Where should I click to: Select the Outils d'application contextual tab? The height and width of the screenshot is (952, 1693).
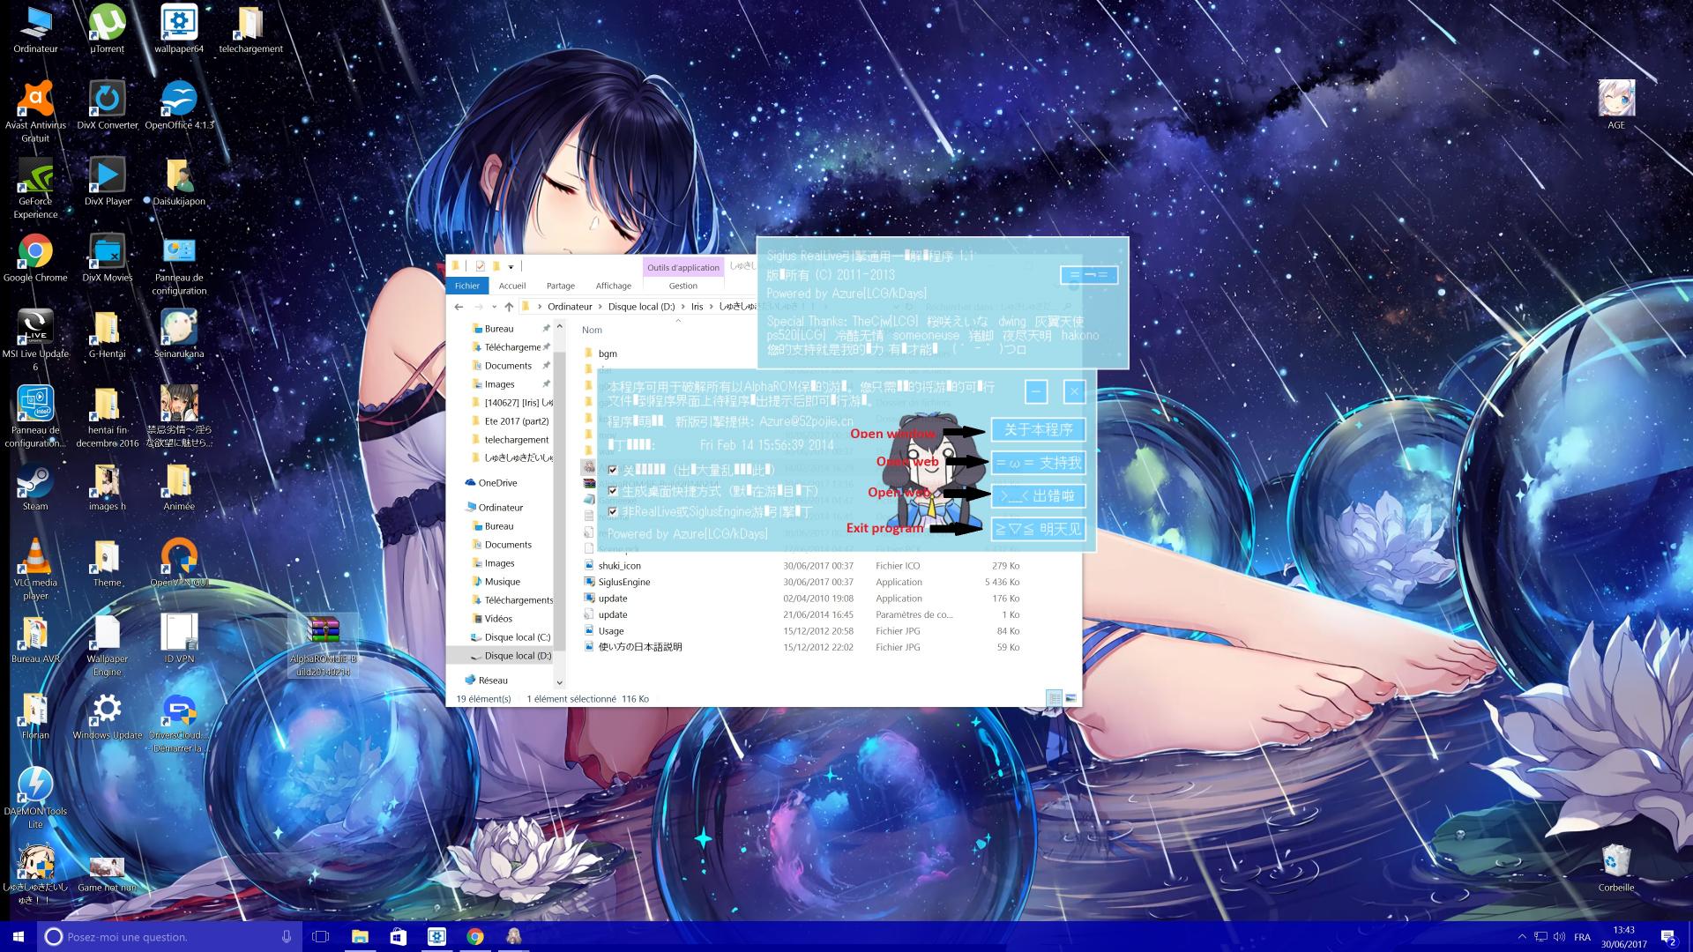[x=683, y=267]
